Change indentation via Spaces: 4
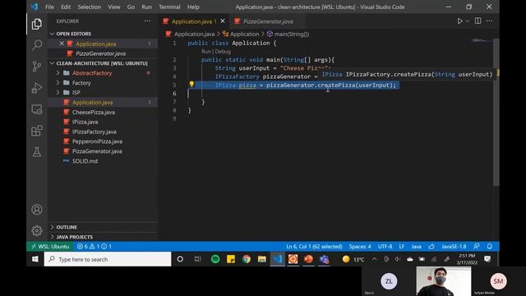 [360, 247]
